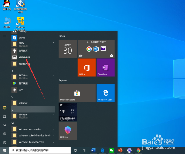Open the weather tile showing 19°
The width and height of the screenshot is (185, 154).
point(68,112)
